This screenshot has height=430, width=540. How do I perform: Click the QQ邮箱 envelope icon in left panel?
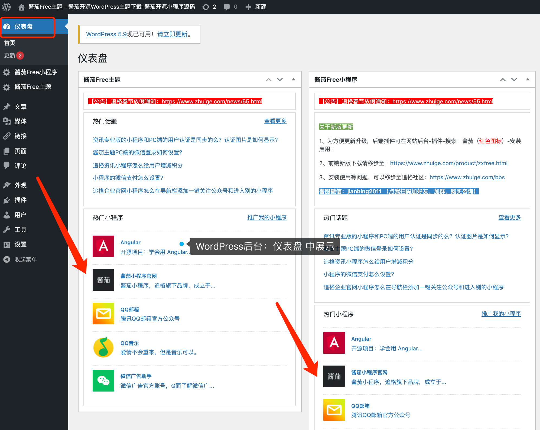coord(103,314)
